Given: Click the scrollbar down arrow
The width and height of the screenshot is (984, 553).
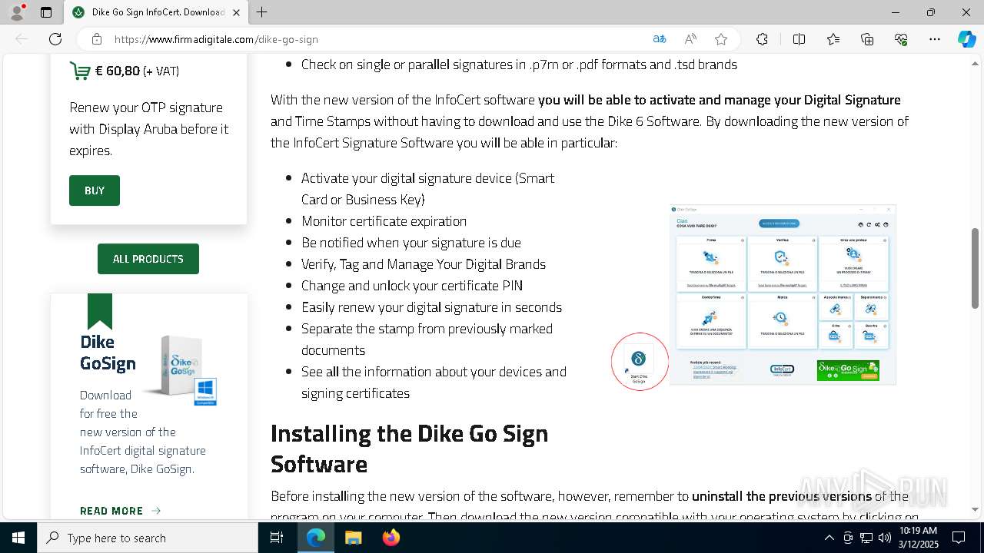Looking at the screenshot, I should coord(976,509).
